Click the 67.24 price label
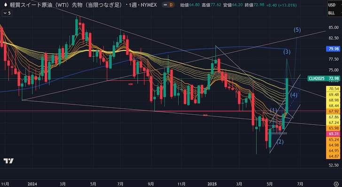 (333, 123)
